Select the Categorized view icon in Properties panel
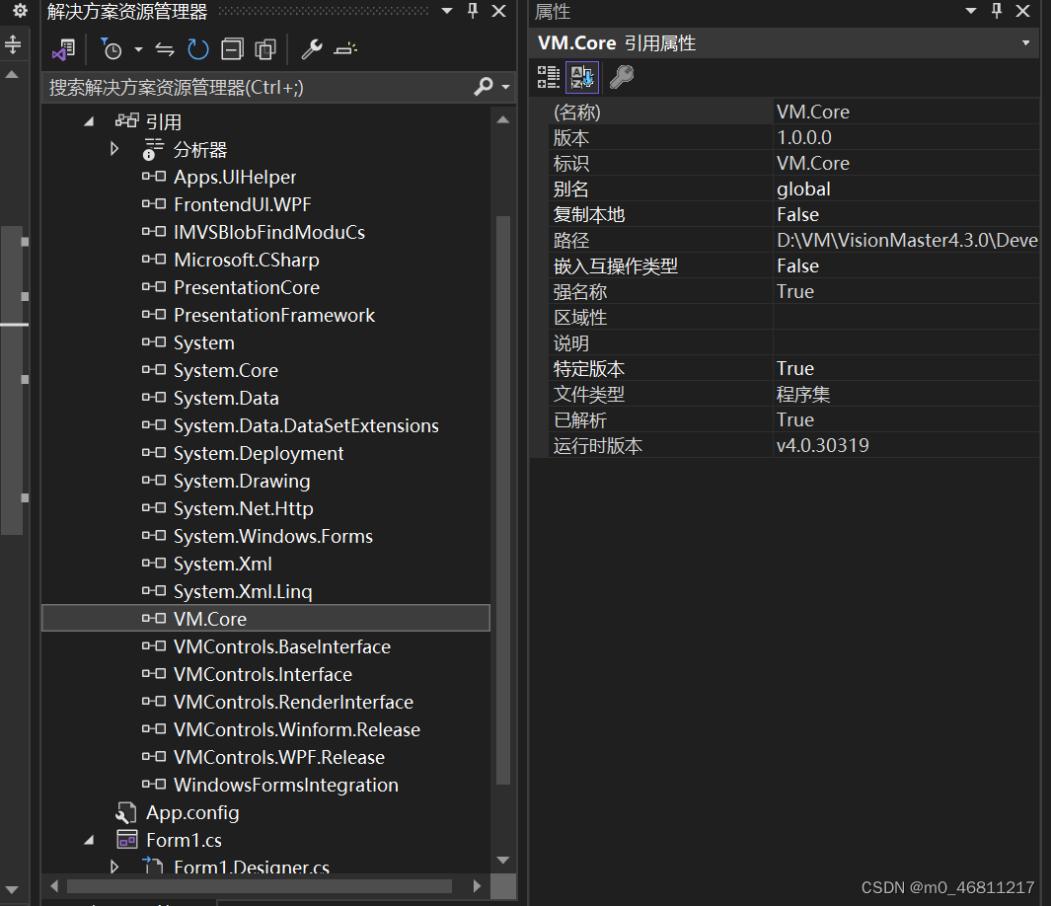1051x906 pixels. tap(549, 77)
